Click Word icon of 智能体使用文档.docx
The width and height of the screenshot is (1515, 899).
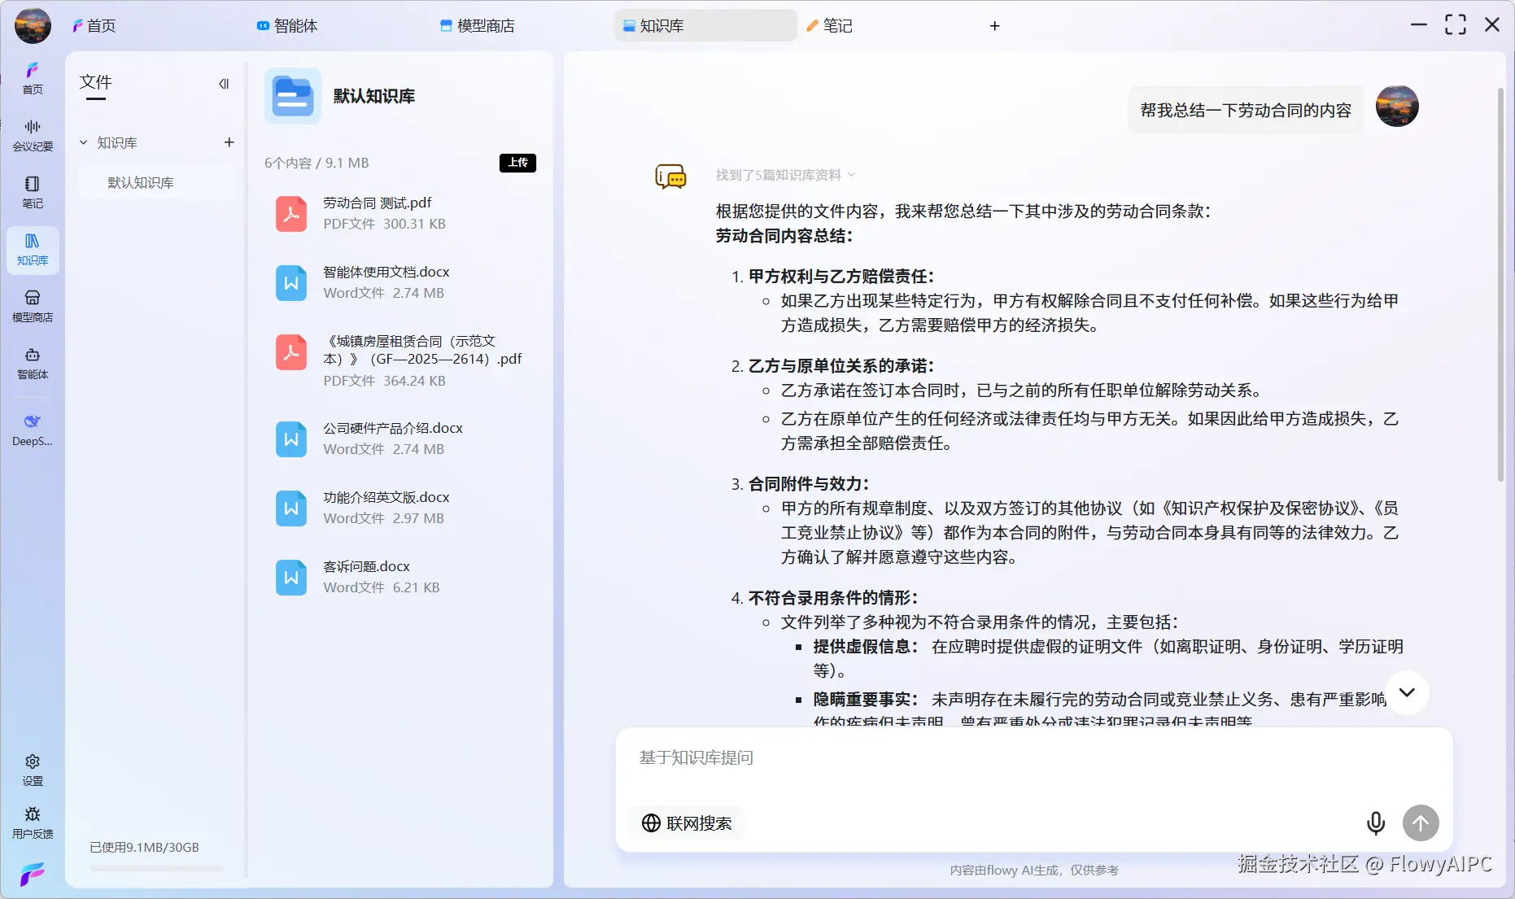291,283
